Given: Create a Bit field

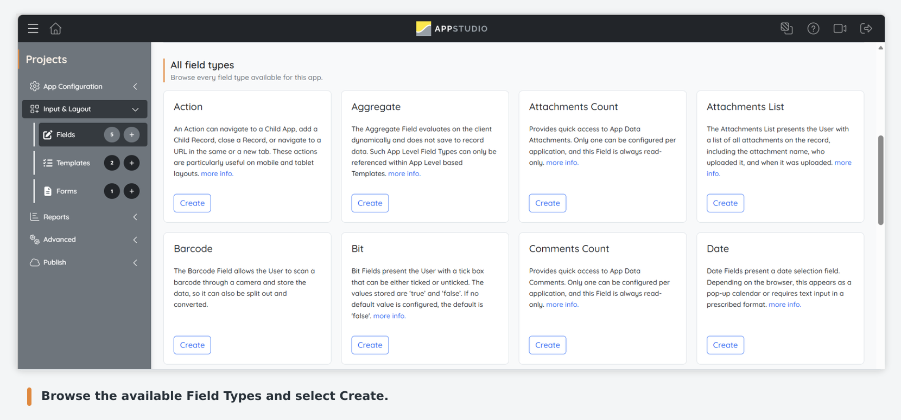Looking at the screenshot, I should point(370,345).
